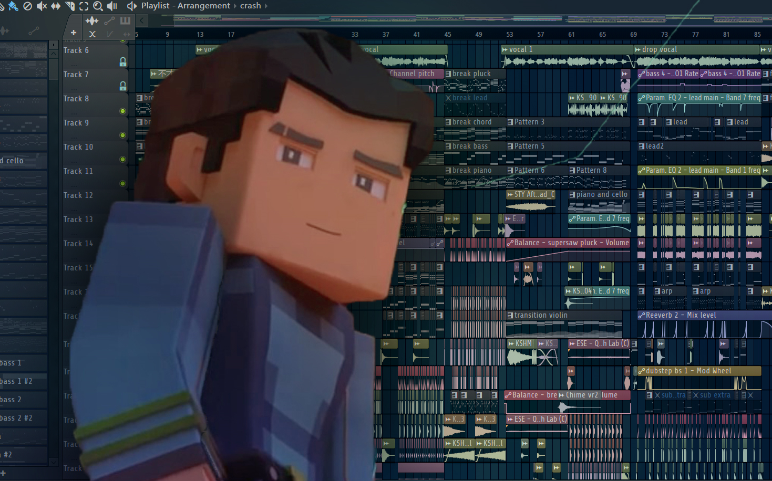Add new item with bottom-left plus icon
The width and height of the screenshot is (772, 481).
[3, 474]
